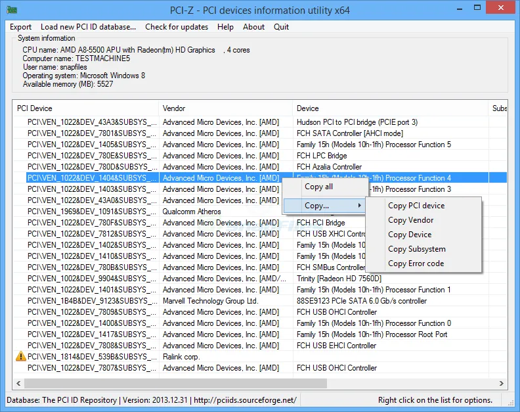Click the pciids.sourceforge.net URL in status bar
Image resolution: width=520 pixels, height=412 pixels.
click(245, 400)
